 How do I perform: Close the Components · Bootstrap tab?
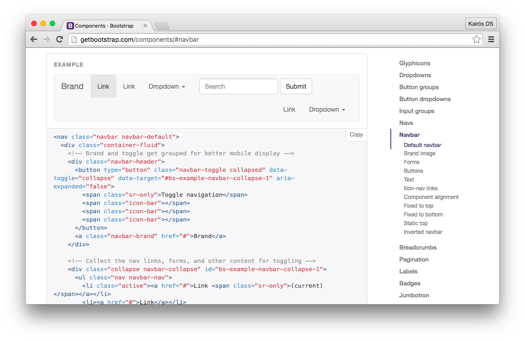pyautogui.click(x=145, y=26)
